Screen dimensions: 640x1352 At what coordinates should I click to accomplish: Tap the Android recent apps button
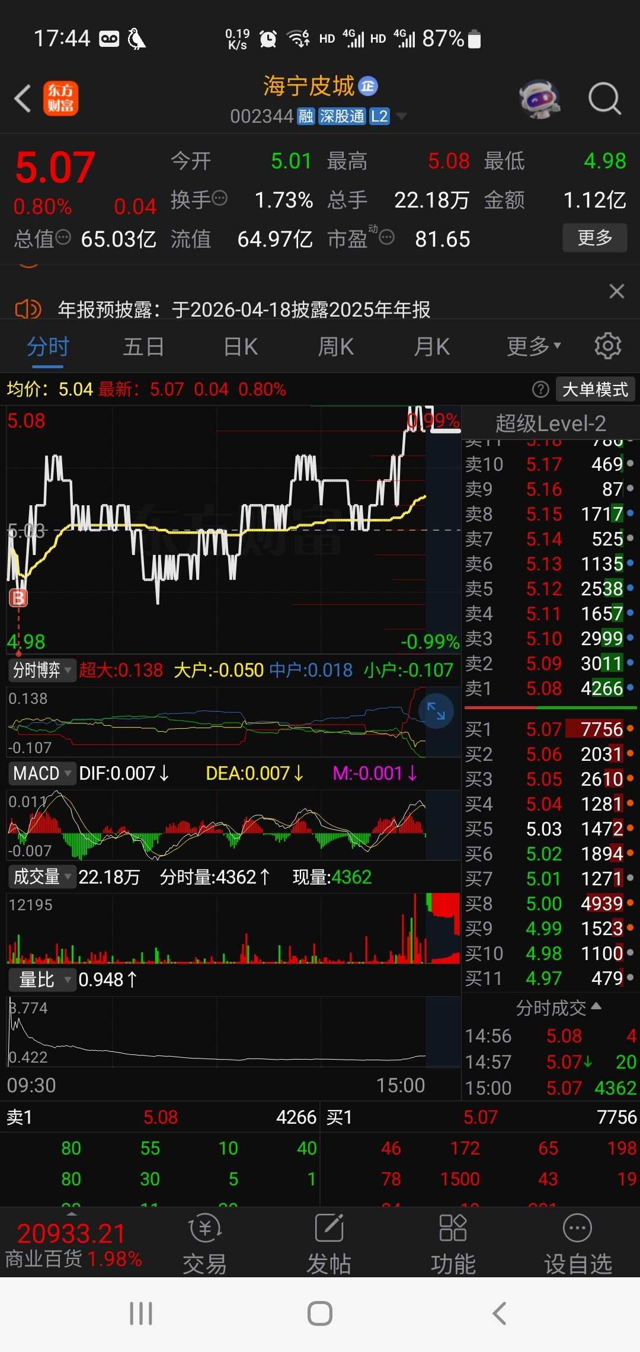point(141,1313)
